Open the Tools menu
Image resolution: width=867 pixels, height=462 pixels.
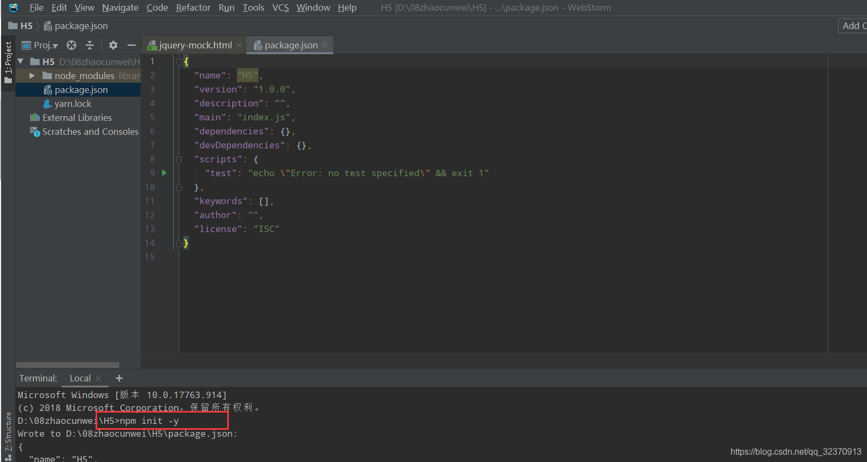coord(254,8)
